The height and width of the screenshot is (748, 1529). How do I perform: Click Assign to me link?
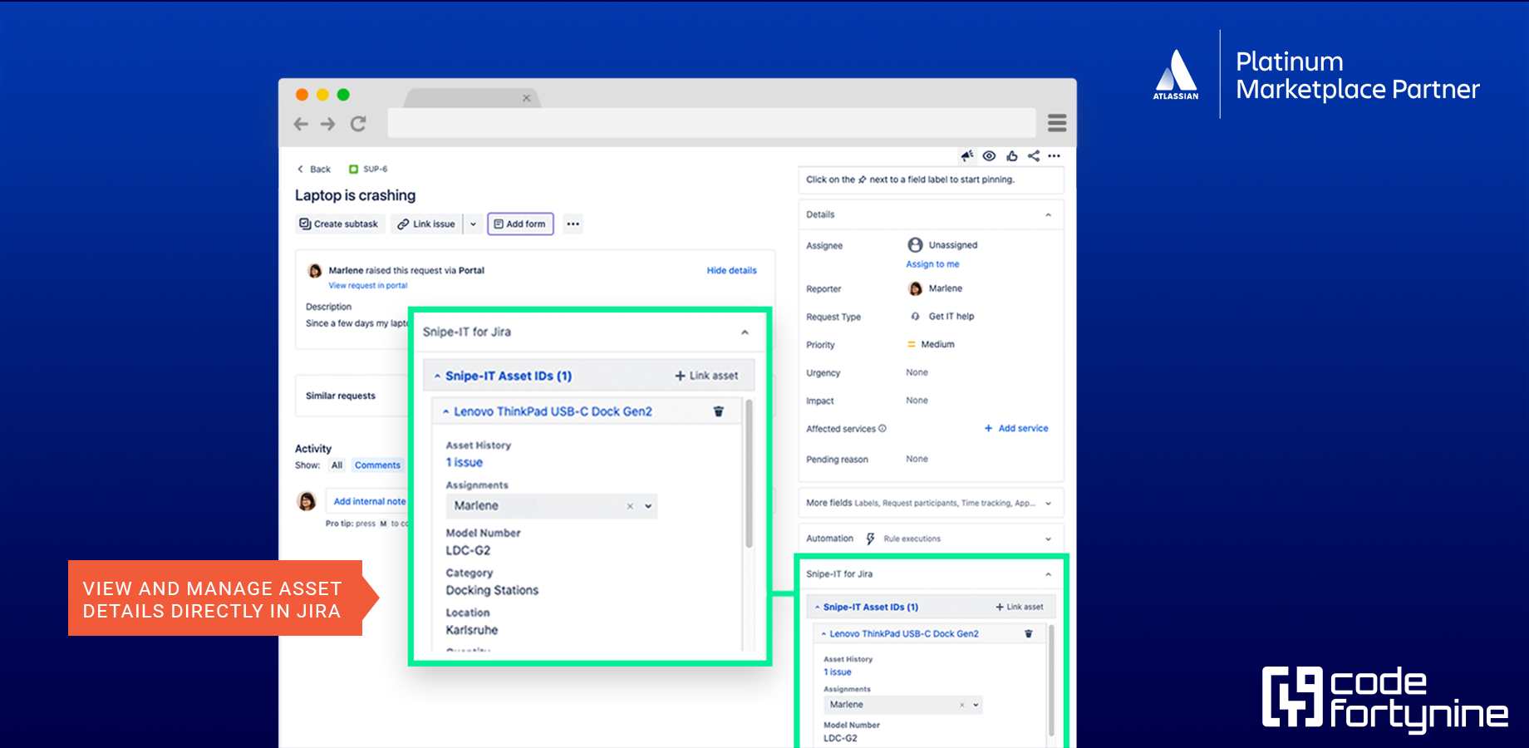pyautogui.click(x=932, y=264)
